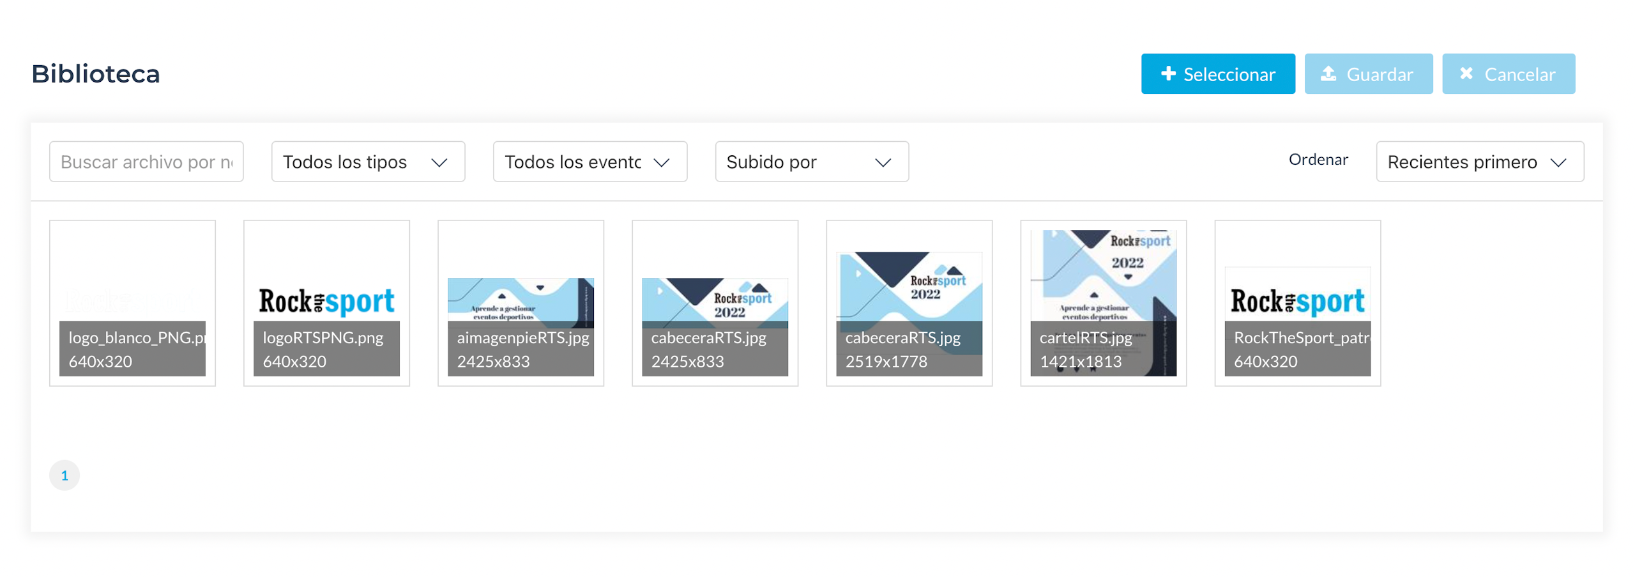Click the Ordenar label
Screen dimensions: 1635x577
click(1318, 160)
